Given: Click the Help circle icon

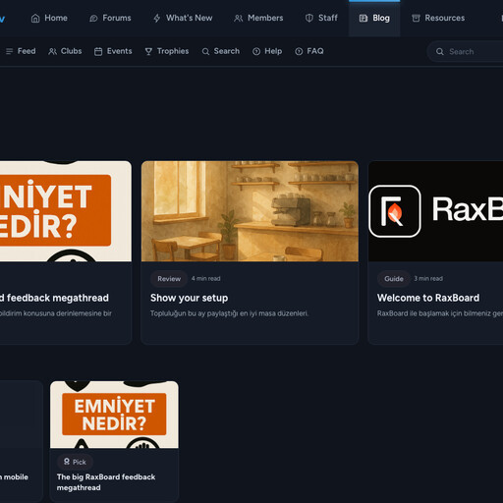Looking at the screenshot, I should point(256,51).
